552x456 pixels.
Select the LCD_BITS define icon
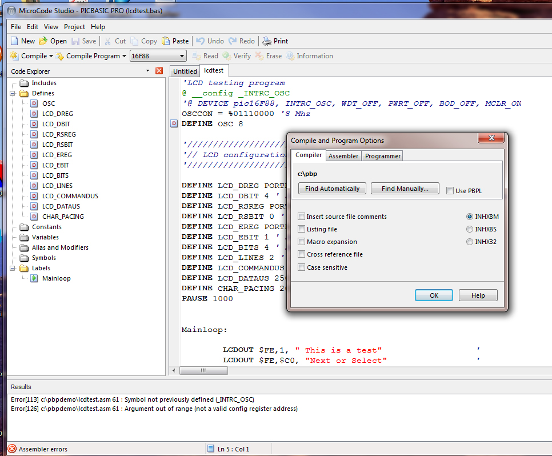34,175
